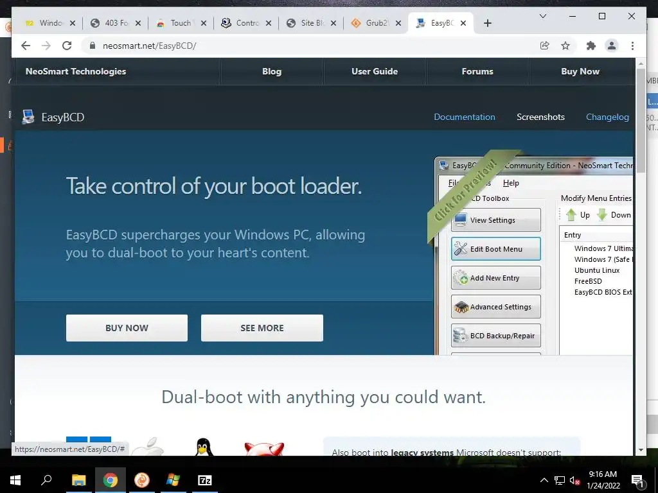Viewport: 658px width, 493px height.
Task: Click the browser forward arrow
Action: (x=46, y=46)
